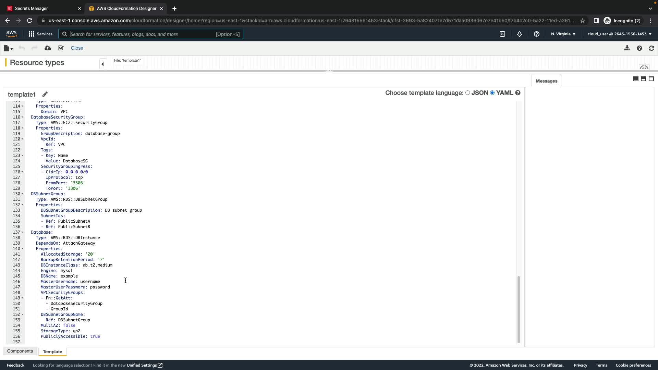
Task: Select JSON template language
Action: 467,93
